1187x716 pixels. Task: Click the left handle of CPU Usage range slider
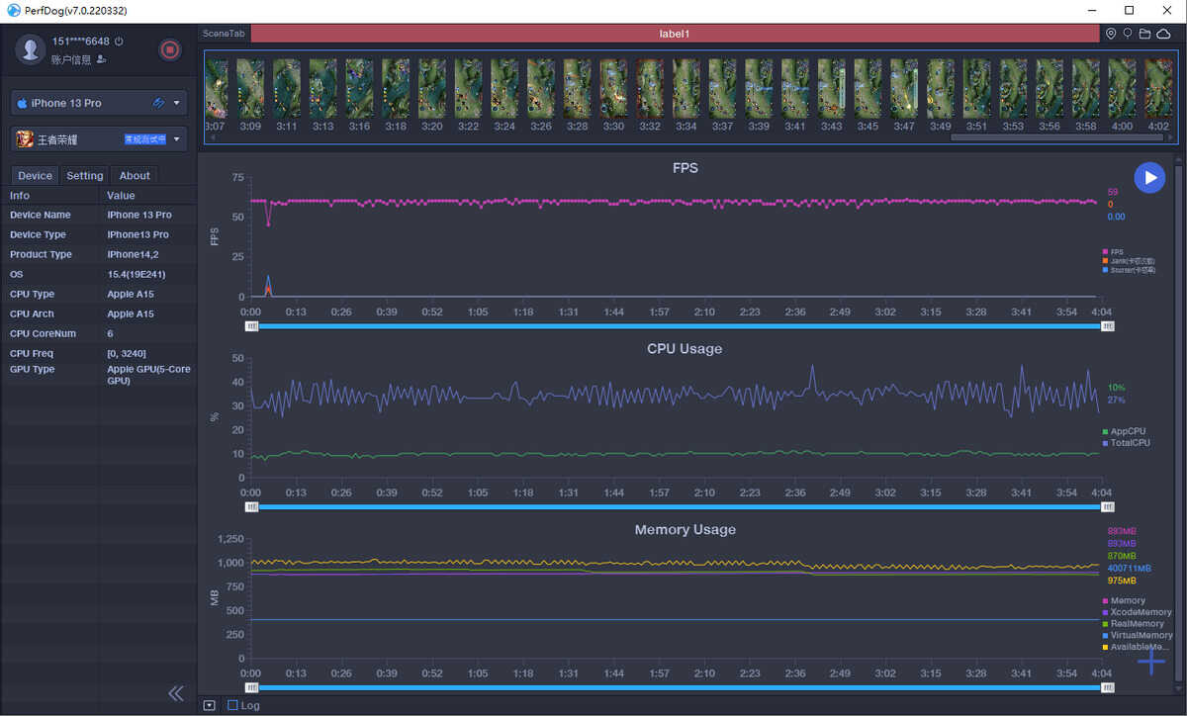[251, 506]
